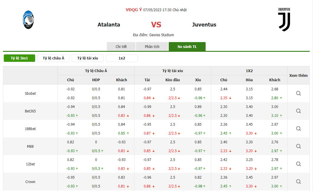Click the Tỷ lệ tài xỉu table column header
Screen dimensions: 313x191
(173, 71)
